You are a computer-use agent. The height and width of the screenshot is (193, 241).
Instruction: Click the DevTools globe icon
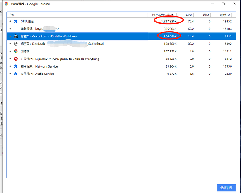16,44
